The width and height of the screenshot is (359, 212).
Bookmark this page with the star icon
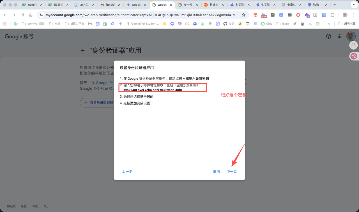pyautogui.click(x=243, y=15)
